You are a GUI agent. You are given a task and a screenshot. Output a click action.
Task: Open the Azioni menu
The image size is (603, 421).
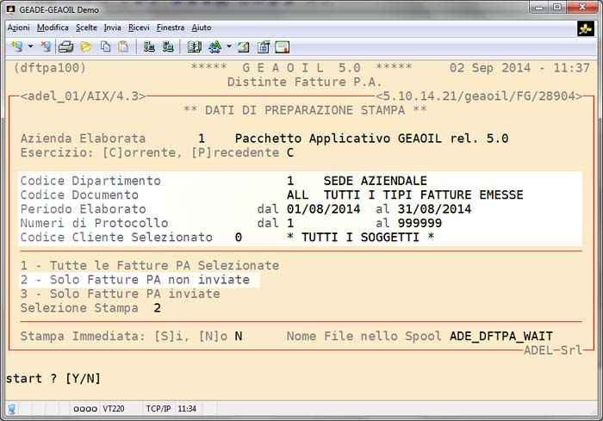[x=18, y=28]
